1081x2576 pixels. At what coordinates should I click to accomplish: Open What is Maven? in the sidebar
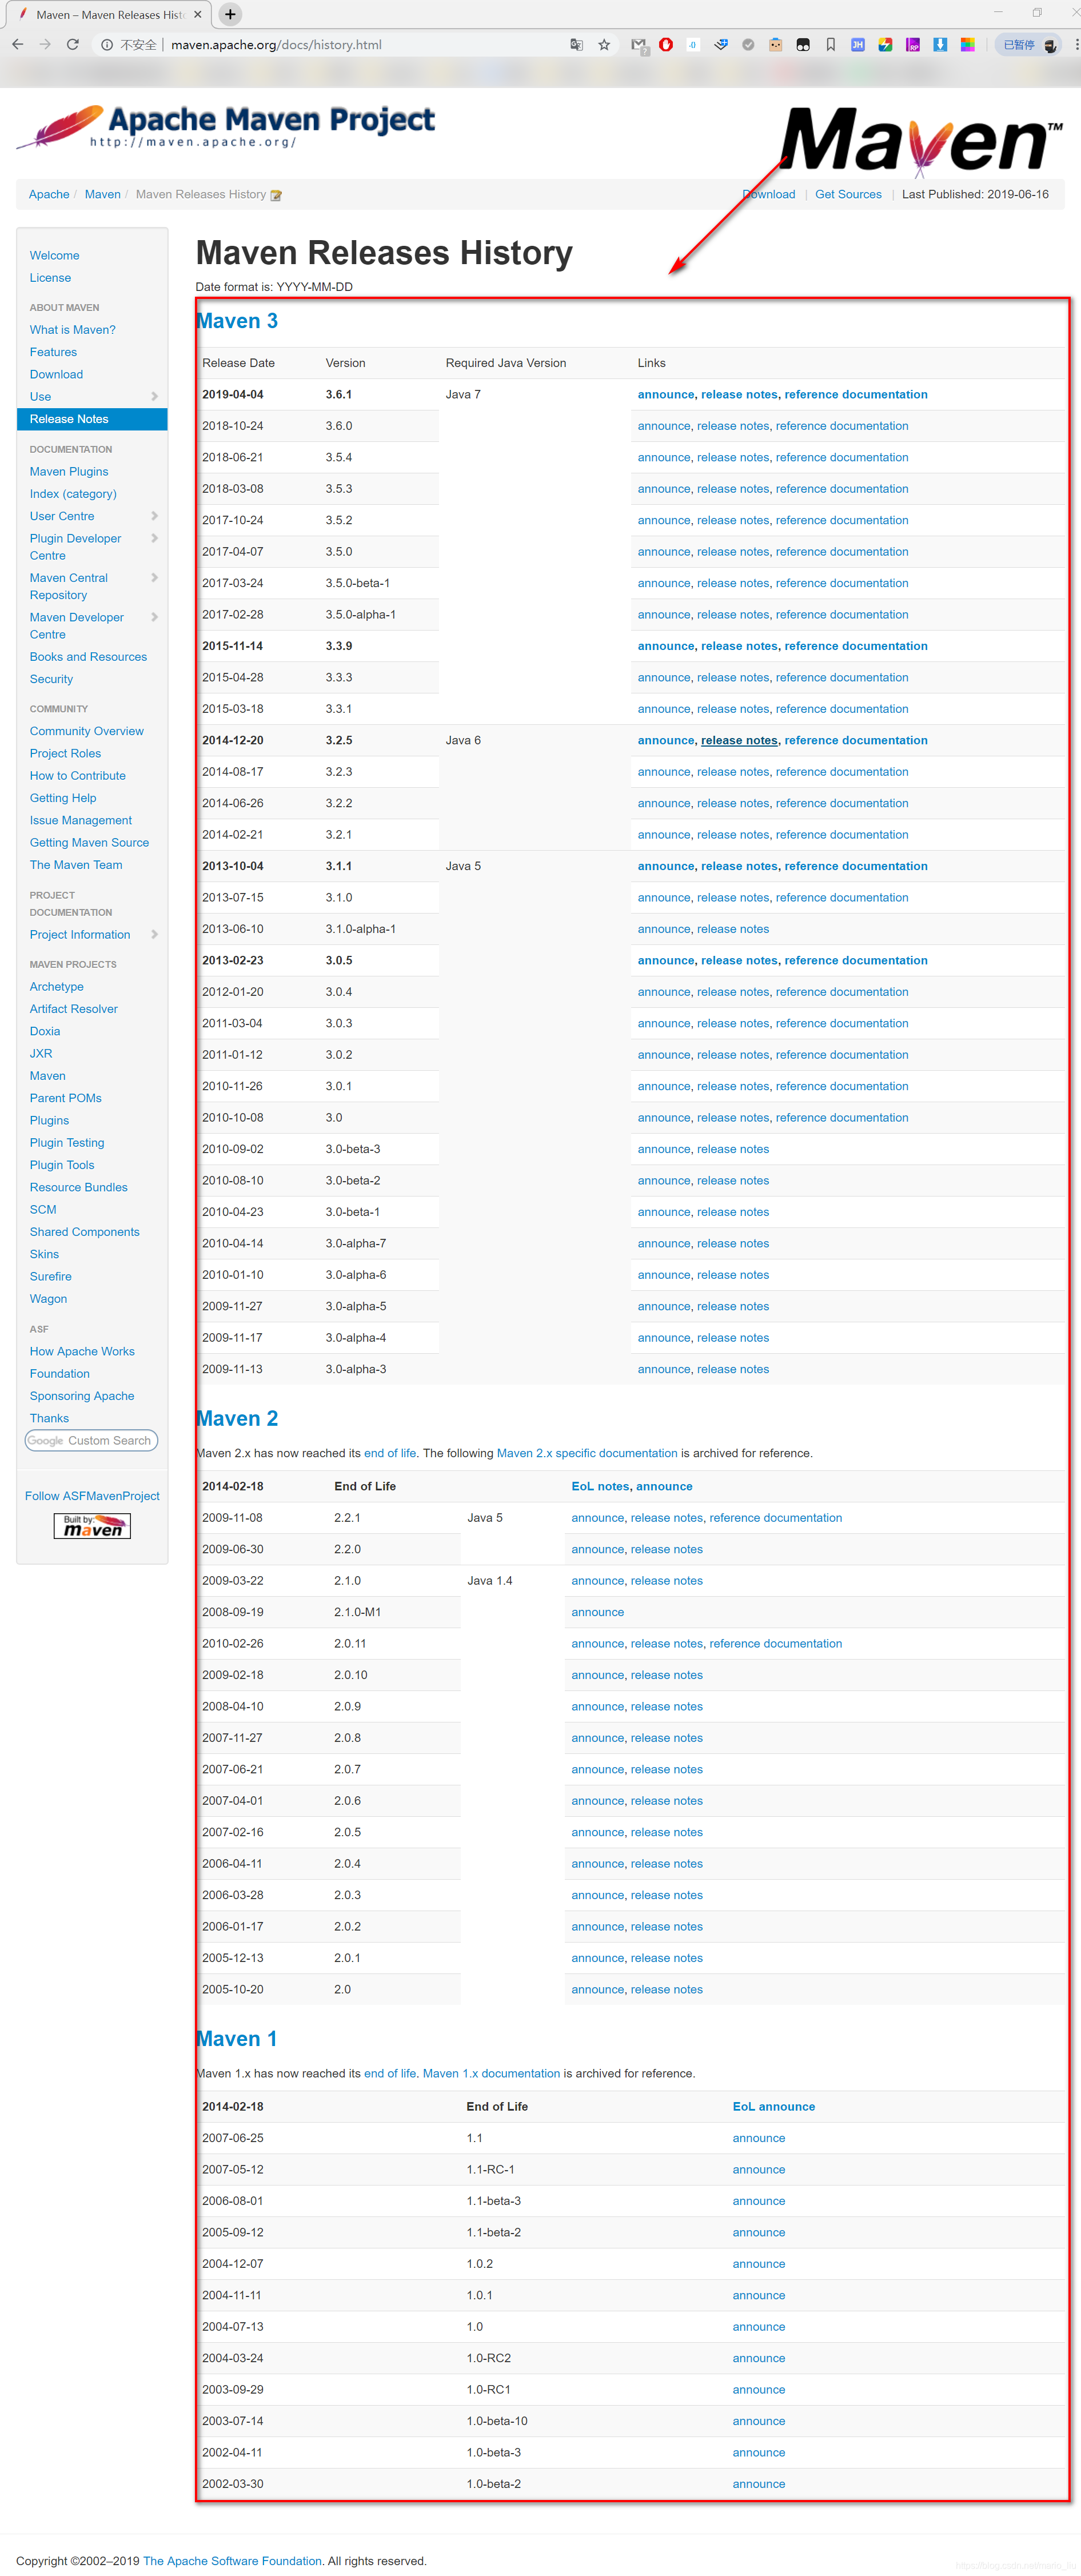tap(72, 330)
